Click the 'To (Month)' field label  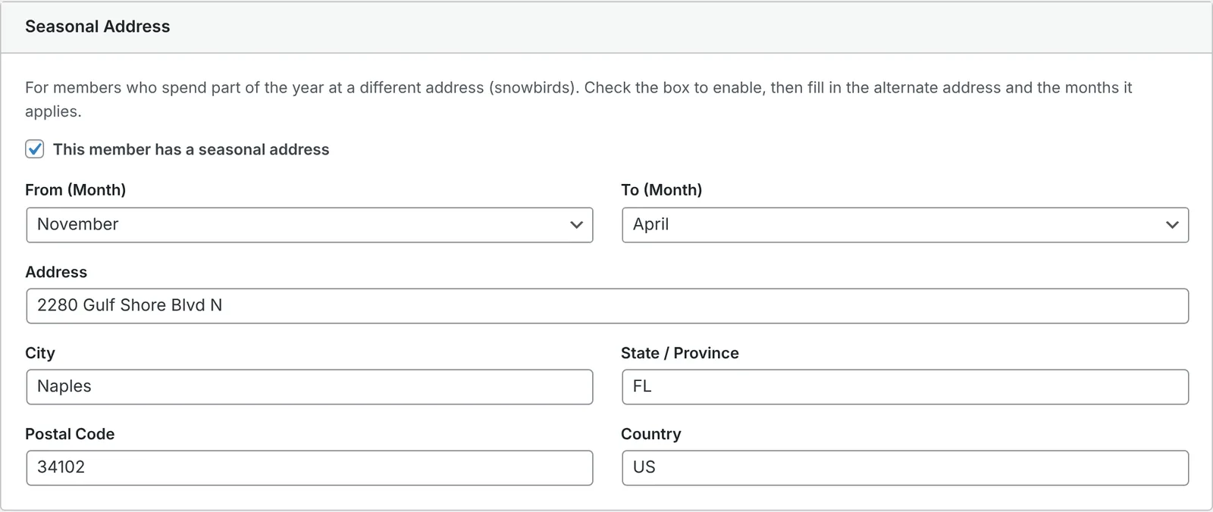tap(662, 190)
